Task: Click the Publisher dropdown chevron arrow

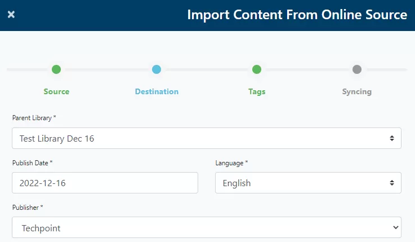Action: point(396,227)
